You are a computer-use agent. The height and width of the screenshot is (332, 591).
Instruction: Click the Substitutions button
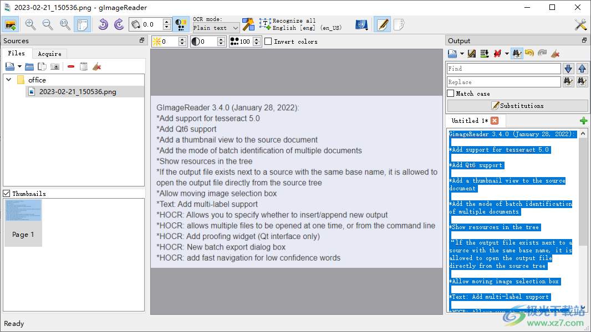click(x=517, y=106)
